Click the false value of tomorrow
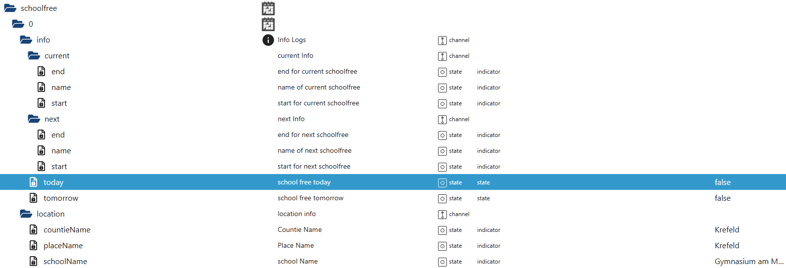 point(722,198)
